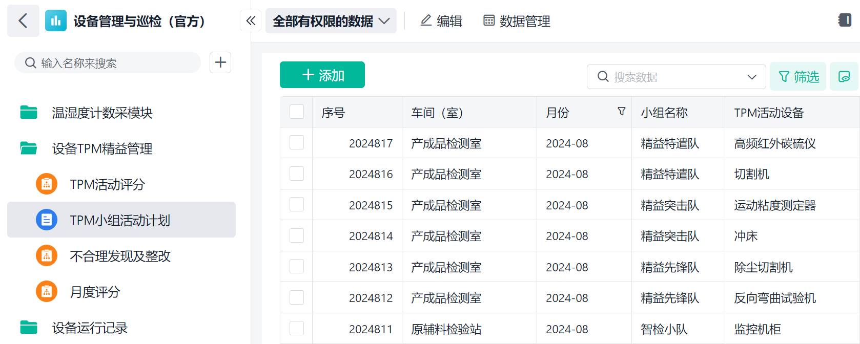Click the blue app logo icon

click(55, 21)
